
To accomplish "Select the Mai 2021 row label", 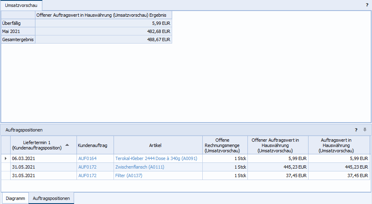I will click(x=18, y=31).
